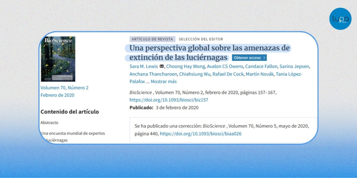
Task: Jump to Abstracto section in article contents
Action: [x=50, y=123]
